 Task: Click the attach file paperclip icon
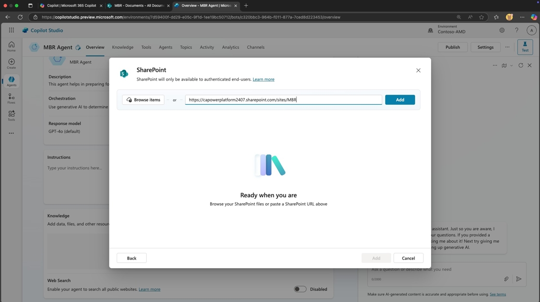coord(506,279)
